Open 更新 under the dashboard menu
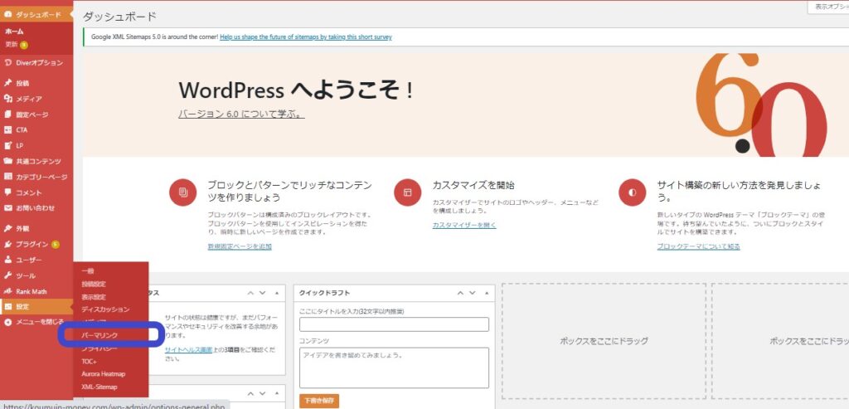 tap(12, 45)
